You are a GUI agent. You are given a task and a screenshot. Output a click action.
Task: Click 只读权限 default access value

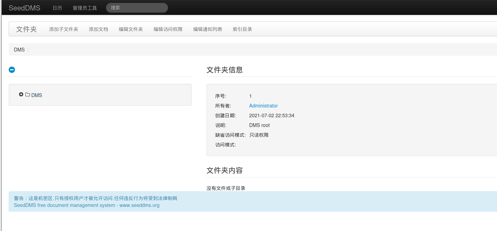coord(259,135)
